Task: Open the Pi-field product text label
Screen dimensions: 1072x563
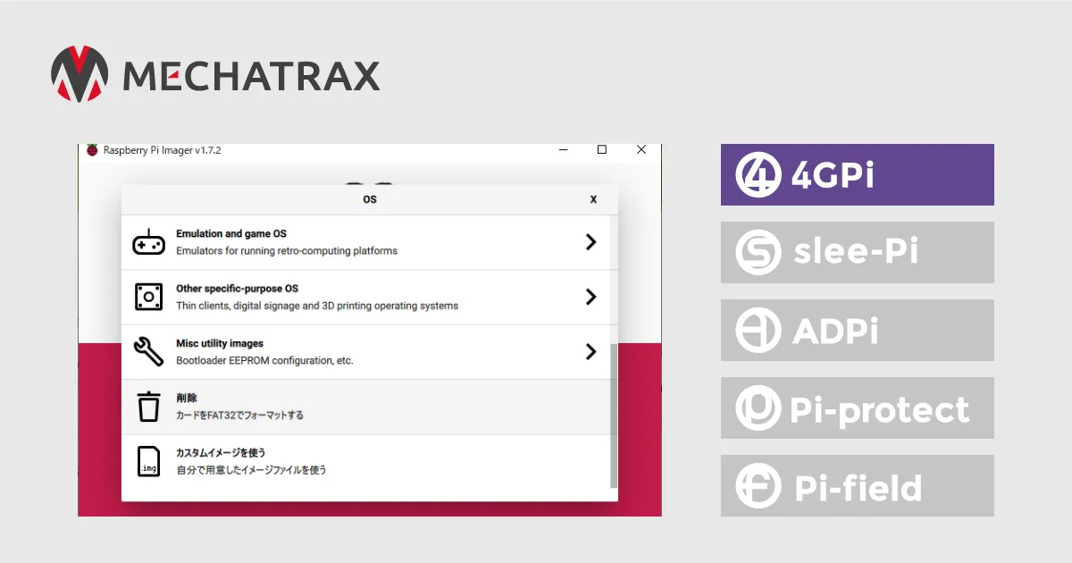Action: (x=858, y=488)
